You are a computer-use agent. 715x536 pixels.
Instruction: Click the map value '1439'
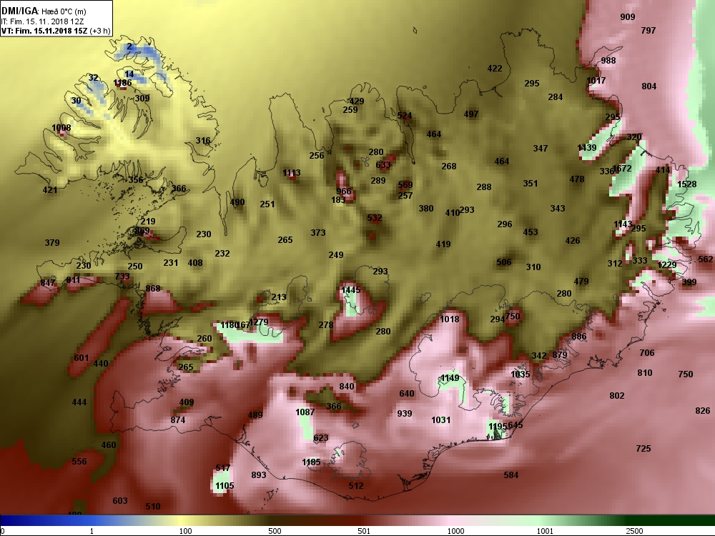(587, 148)
